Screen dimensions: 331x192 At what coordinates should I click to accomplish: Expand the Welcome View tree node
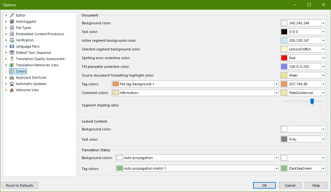click(x=6, y=90)
